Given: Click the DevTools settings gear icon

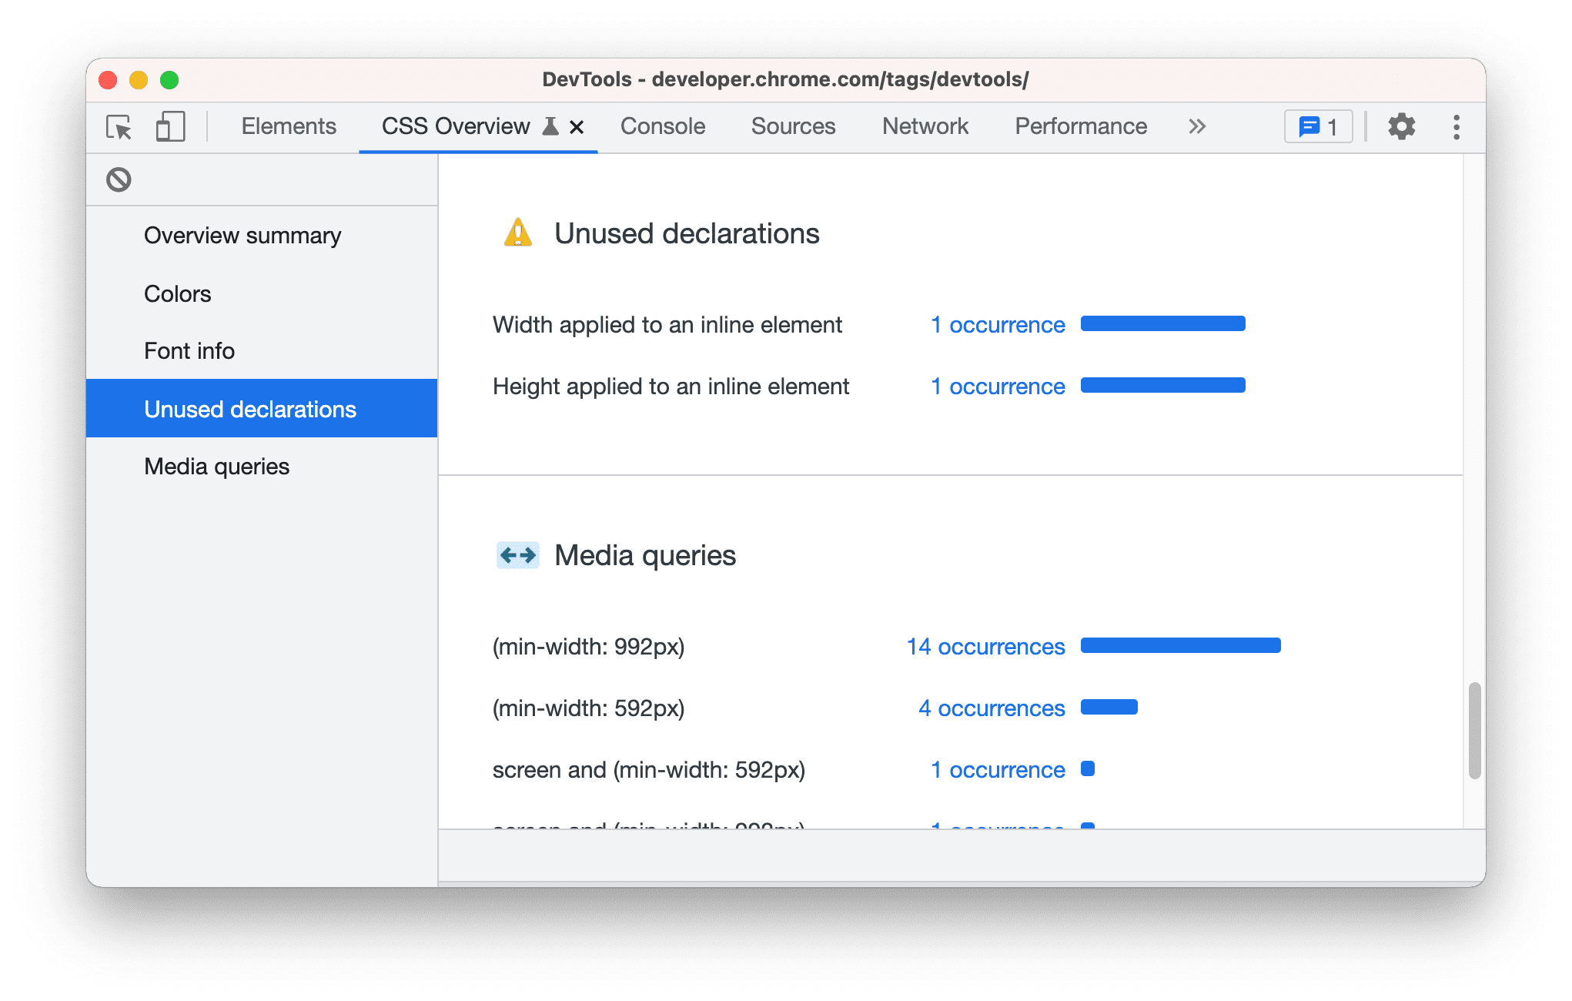Looking at the screenshot, I should (1400, 126).
